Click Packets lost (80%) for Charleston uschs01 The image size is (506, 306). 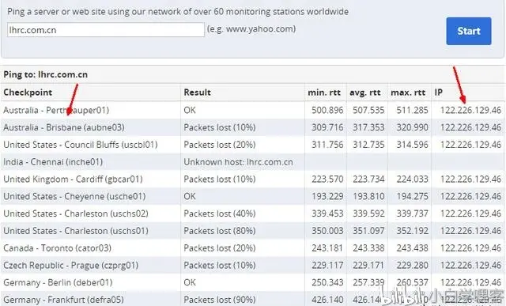[x=220, y=231]
